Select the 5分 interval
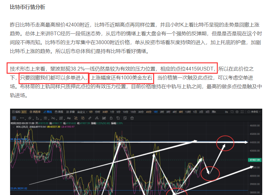 point(119,112)
